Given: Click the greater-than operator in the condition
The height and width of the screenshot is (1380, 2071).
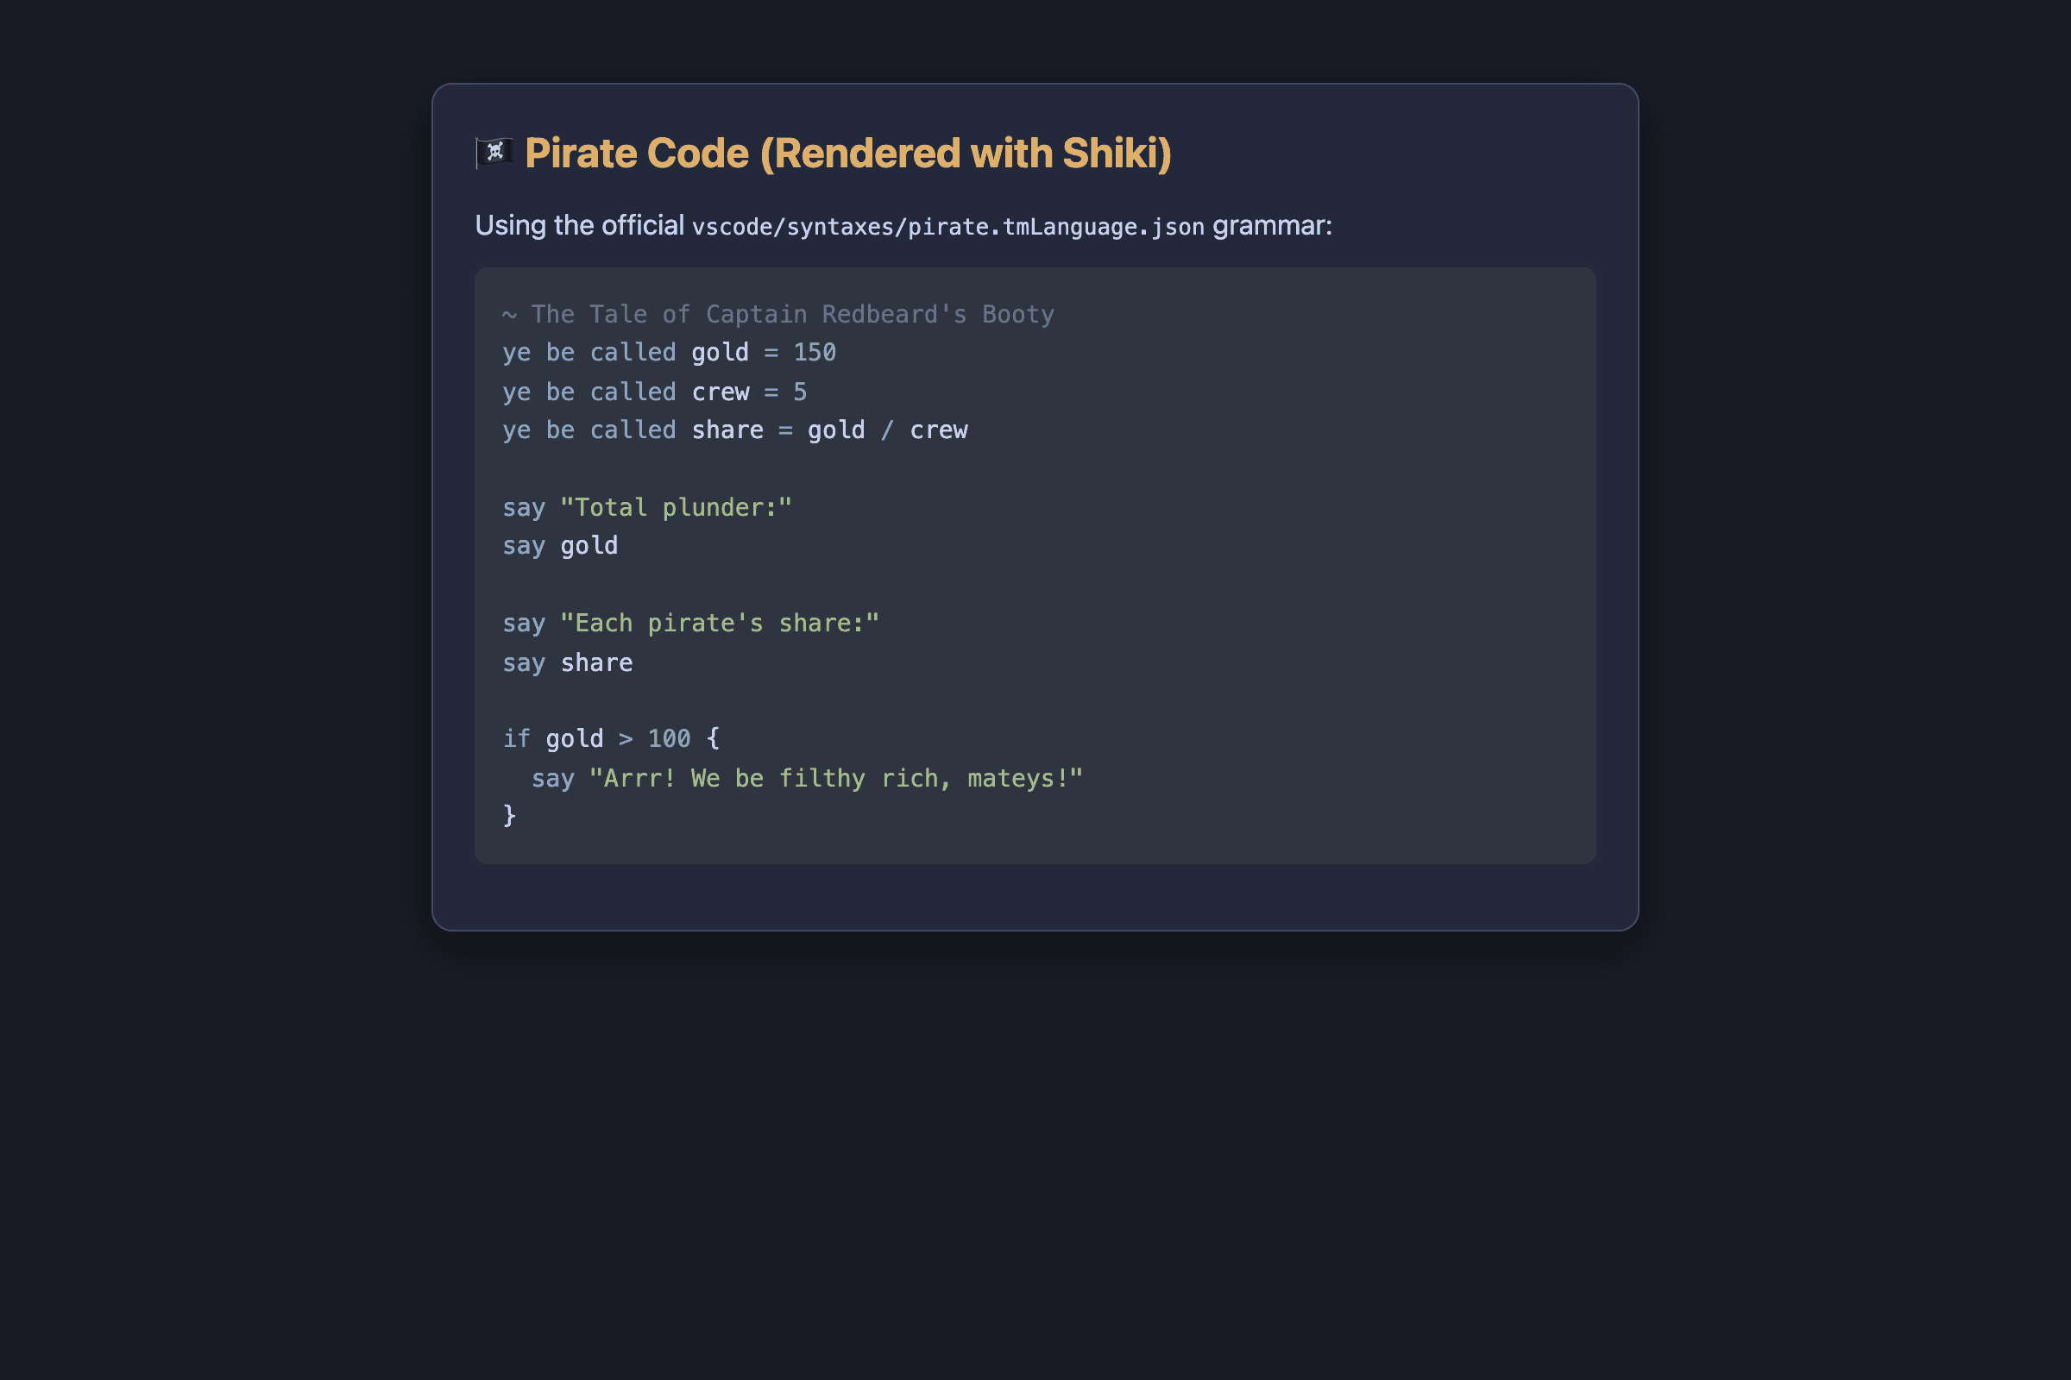Looking at the screenshot, I should 625,739.
